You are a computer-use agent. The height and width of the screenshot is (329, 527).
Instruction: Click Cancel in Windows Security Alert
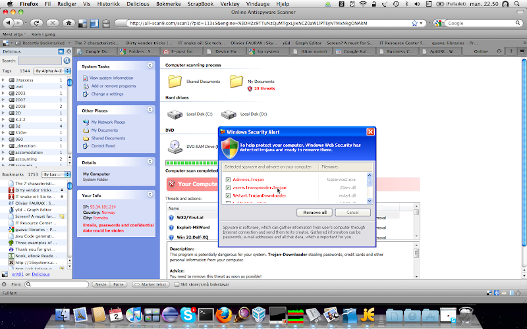352,213
